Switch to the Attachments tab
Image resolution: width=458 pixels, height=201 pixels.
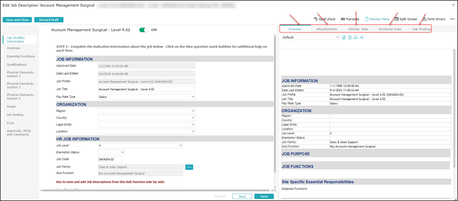(x=327, y=29)
